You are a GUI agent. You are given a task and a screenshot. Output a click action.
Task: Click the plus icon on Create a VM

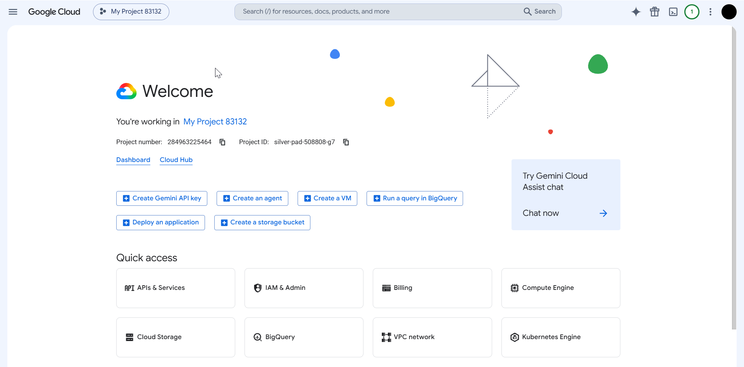click(307, 198)
